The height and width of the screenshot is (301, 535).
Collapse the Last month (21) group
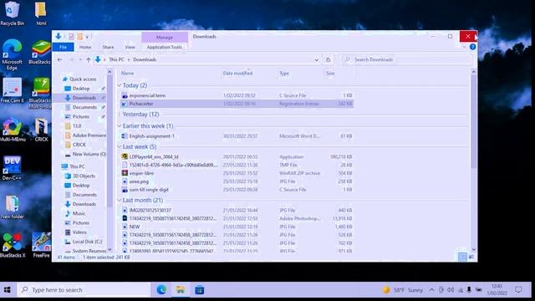(119, 201)
